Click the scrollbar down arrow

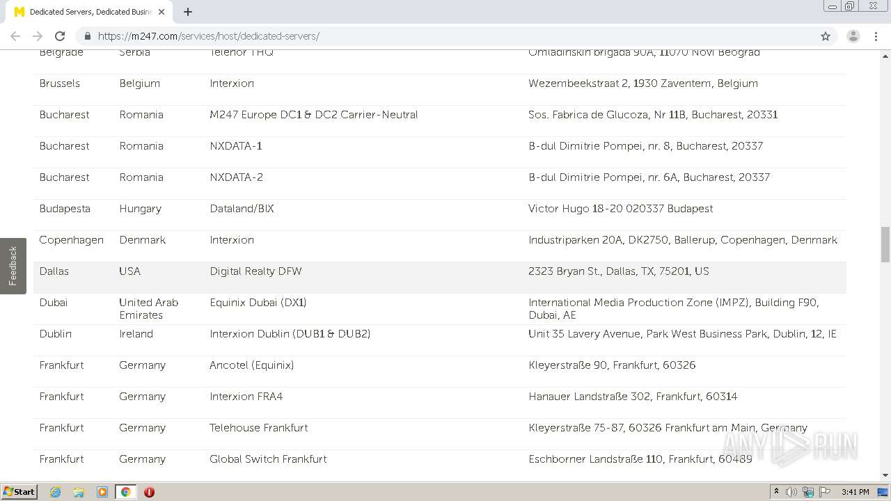(x=885, y=475)
